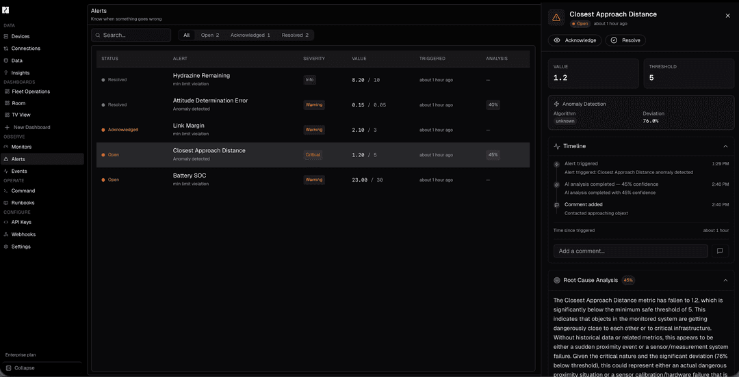Click the Severity column header
Image resolution: width=739 pixels, height=377 pixels.
click(x=314, y=59)
